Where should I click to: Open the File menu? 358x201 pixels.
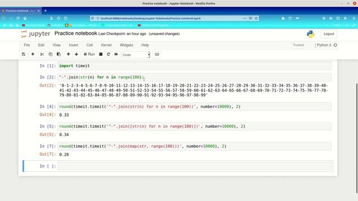[x=27, y=45]
